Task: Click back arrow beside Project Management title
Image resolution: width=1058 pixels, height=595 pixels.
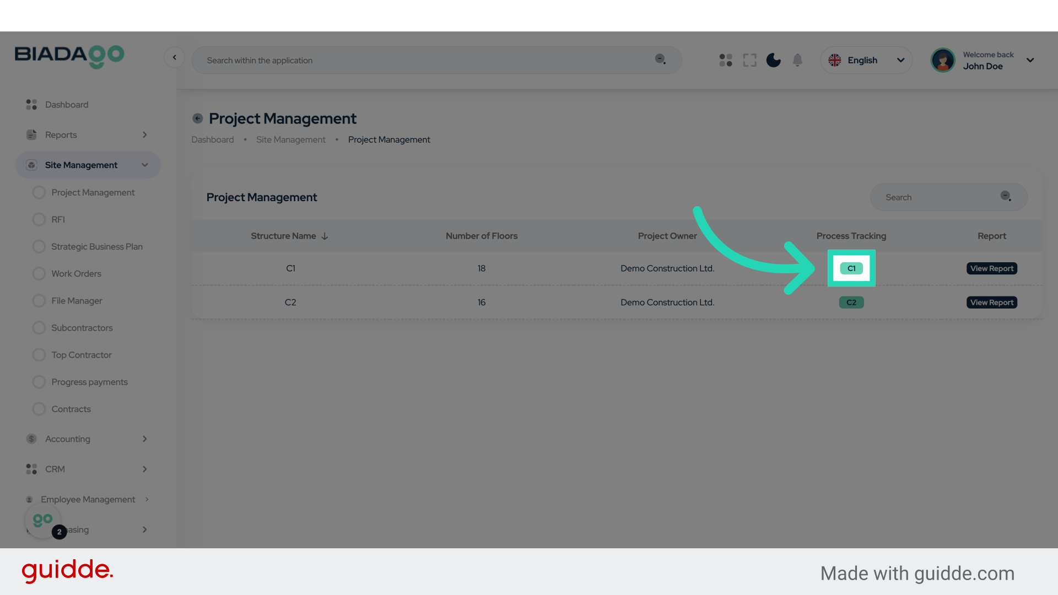Action: click(197, 118)
